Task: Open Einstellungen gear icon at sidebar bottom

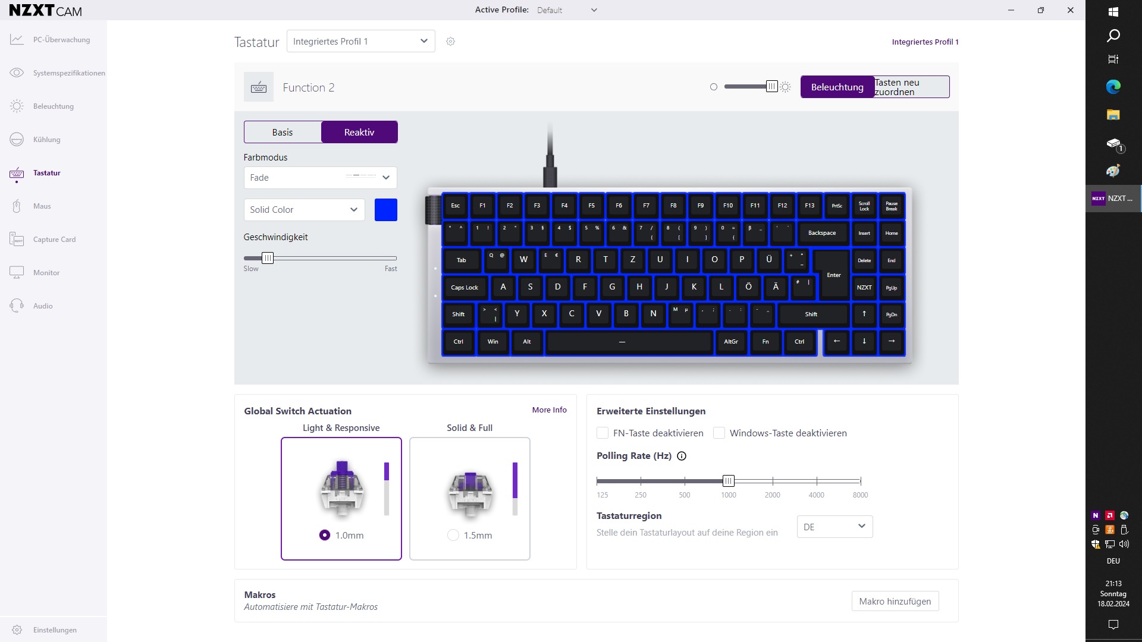Action: pos(17,630)
